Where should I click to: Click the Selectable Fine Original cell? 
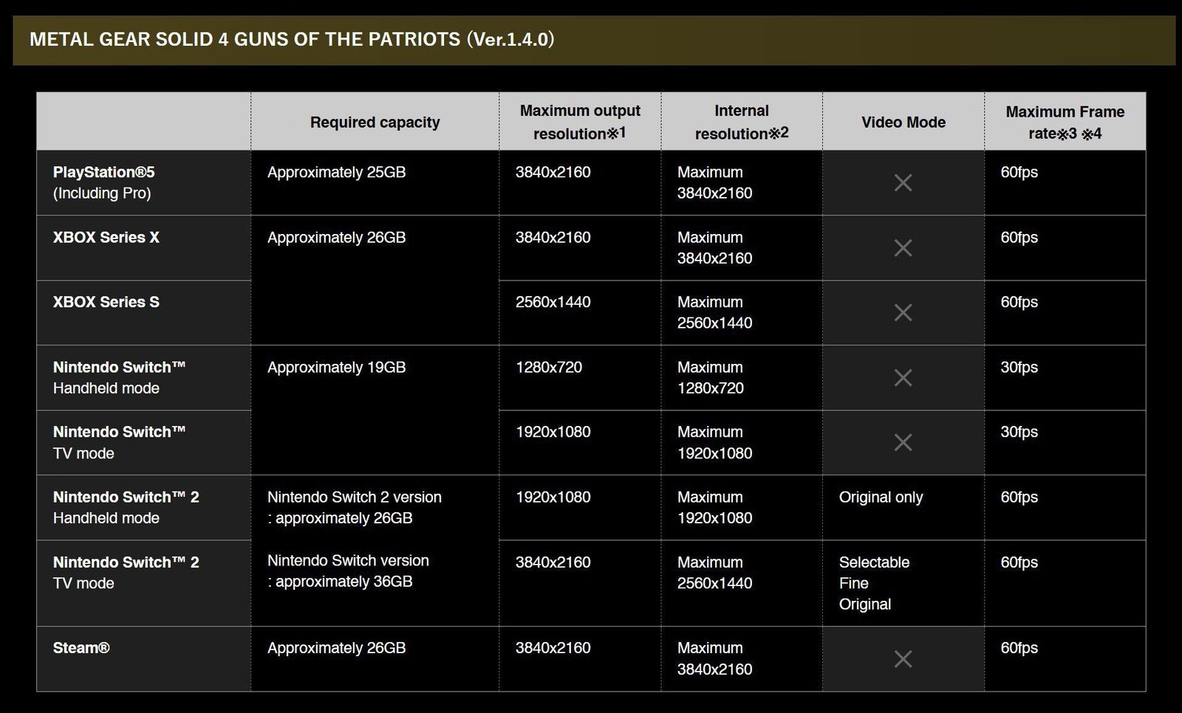click(874, 583)
